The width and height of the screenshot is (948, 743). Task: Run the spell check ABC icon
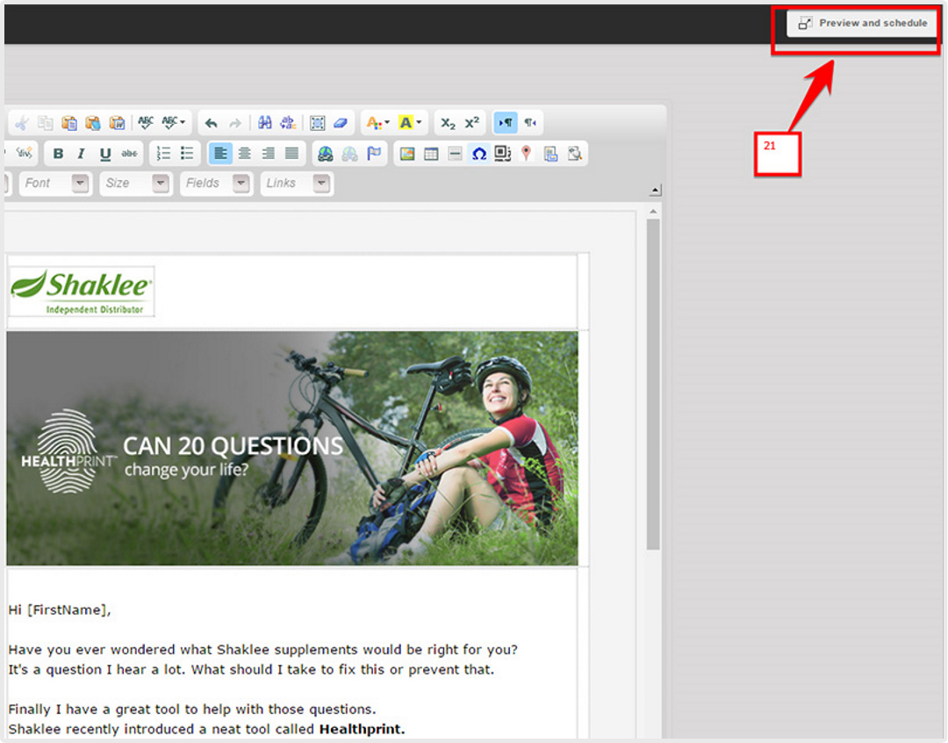(146, 123)
